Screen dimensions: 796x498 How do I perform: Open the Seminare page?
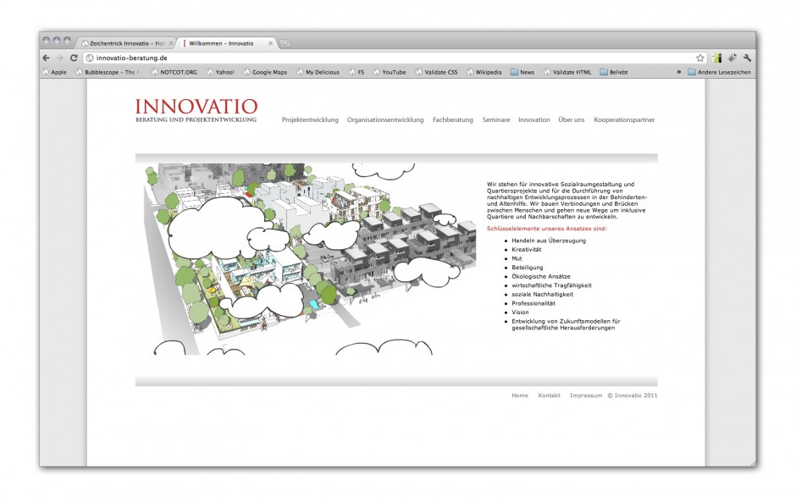click(496, 119)
